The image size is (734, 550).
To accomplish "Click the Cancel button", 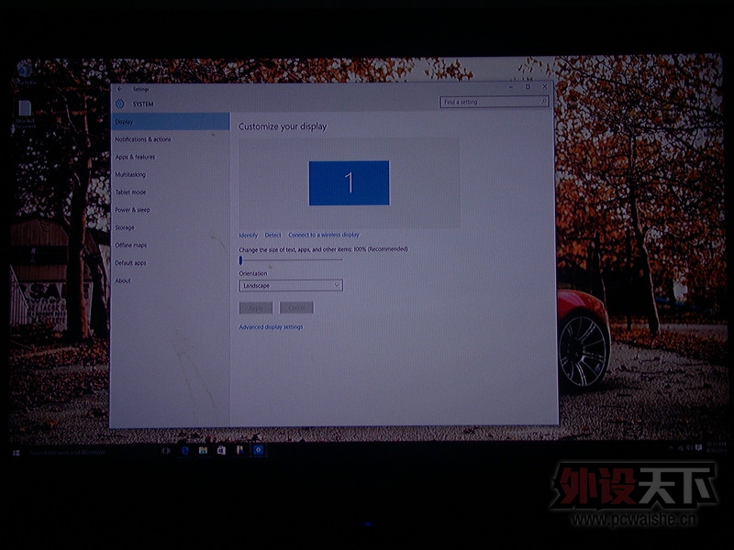I will [x=296, y=307].
